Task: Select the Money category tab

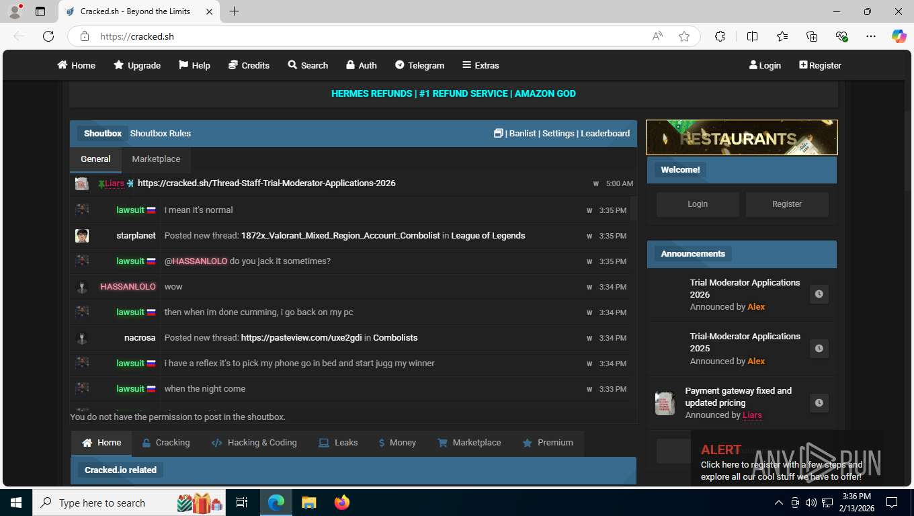Action: point(397,443)
